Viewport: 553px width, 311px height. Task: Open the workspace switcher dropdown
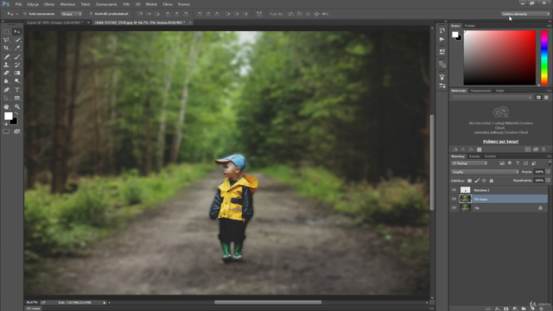(525, 14)
